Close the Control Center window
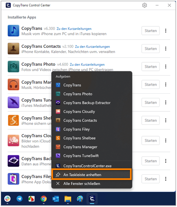177x207 pixels. pyautogui.click(x=169, y=5)
